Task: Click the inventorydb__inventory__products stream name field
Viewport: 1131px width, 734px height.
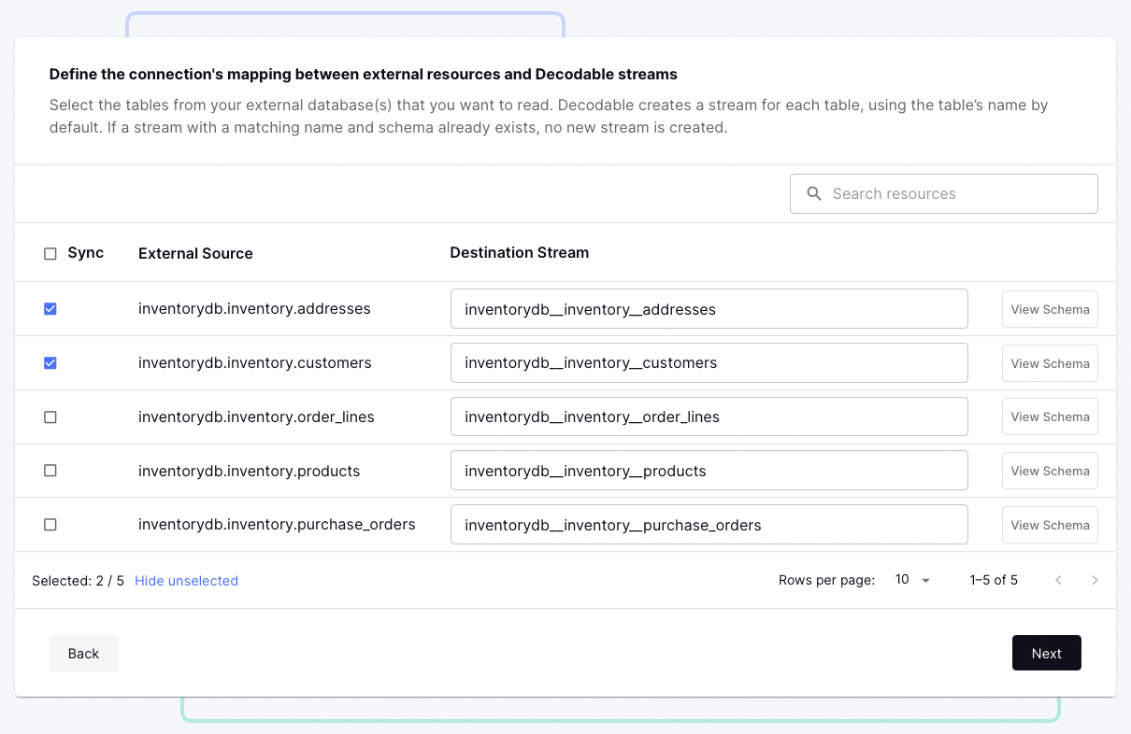Action: coord(709,471)
